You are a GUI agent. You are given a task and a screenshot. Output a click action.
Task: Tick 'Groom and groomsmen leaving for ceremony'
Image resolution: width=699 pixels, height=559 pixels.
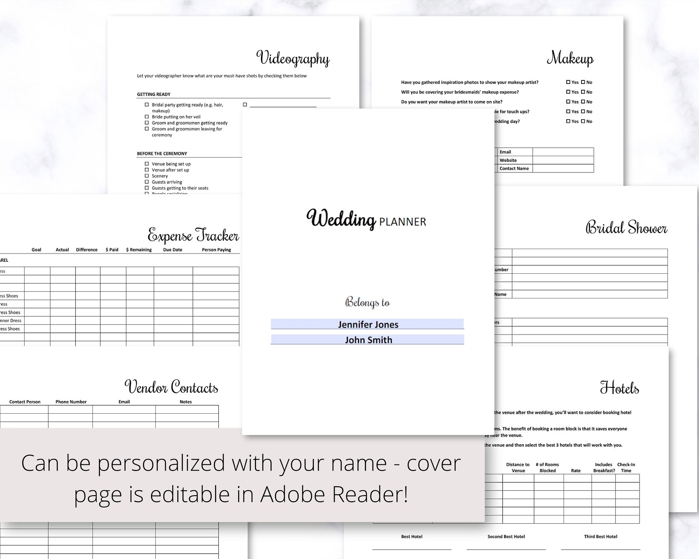(x=147, y=129)
